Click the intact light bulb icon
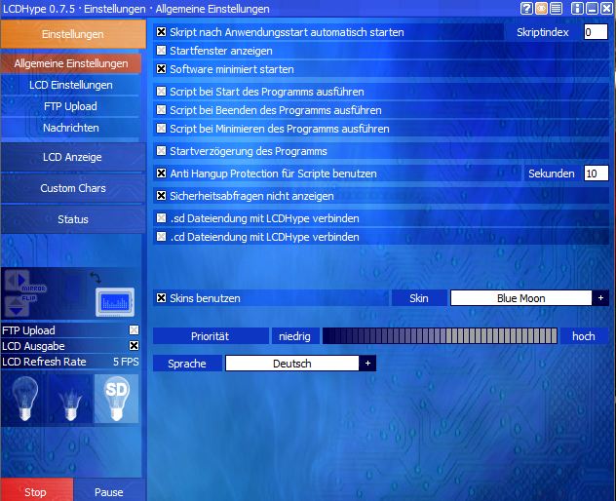The image size is (616, 501). [x=24, y=399]
